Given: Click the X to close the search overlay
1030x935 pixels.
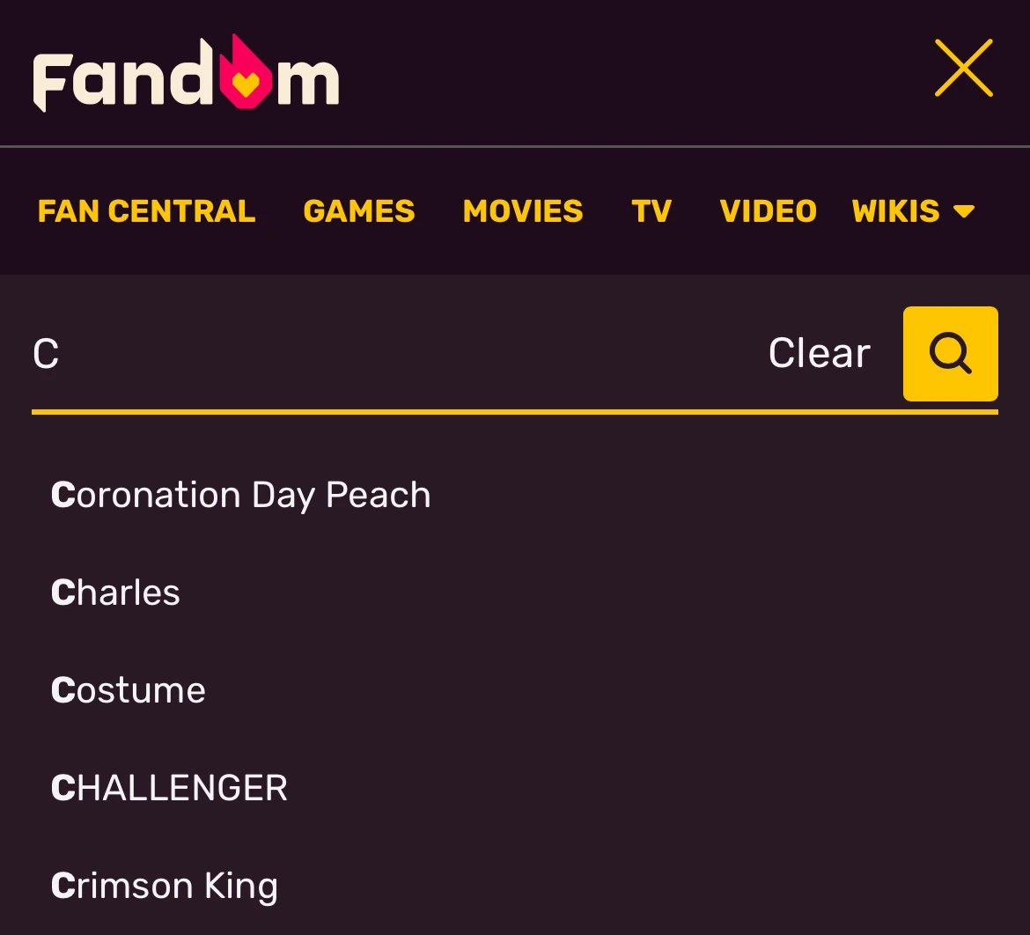Looking at the screenshot, I should point(963,67).
